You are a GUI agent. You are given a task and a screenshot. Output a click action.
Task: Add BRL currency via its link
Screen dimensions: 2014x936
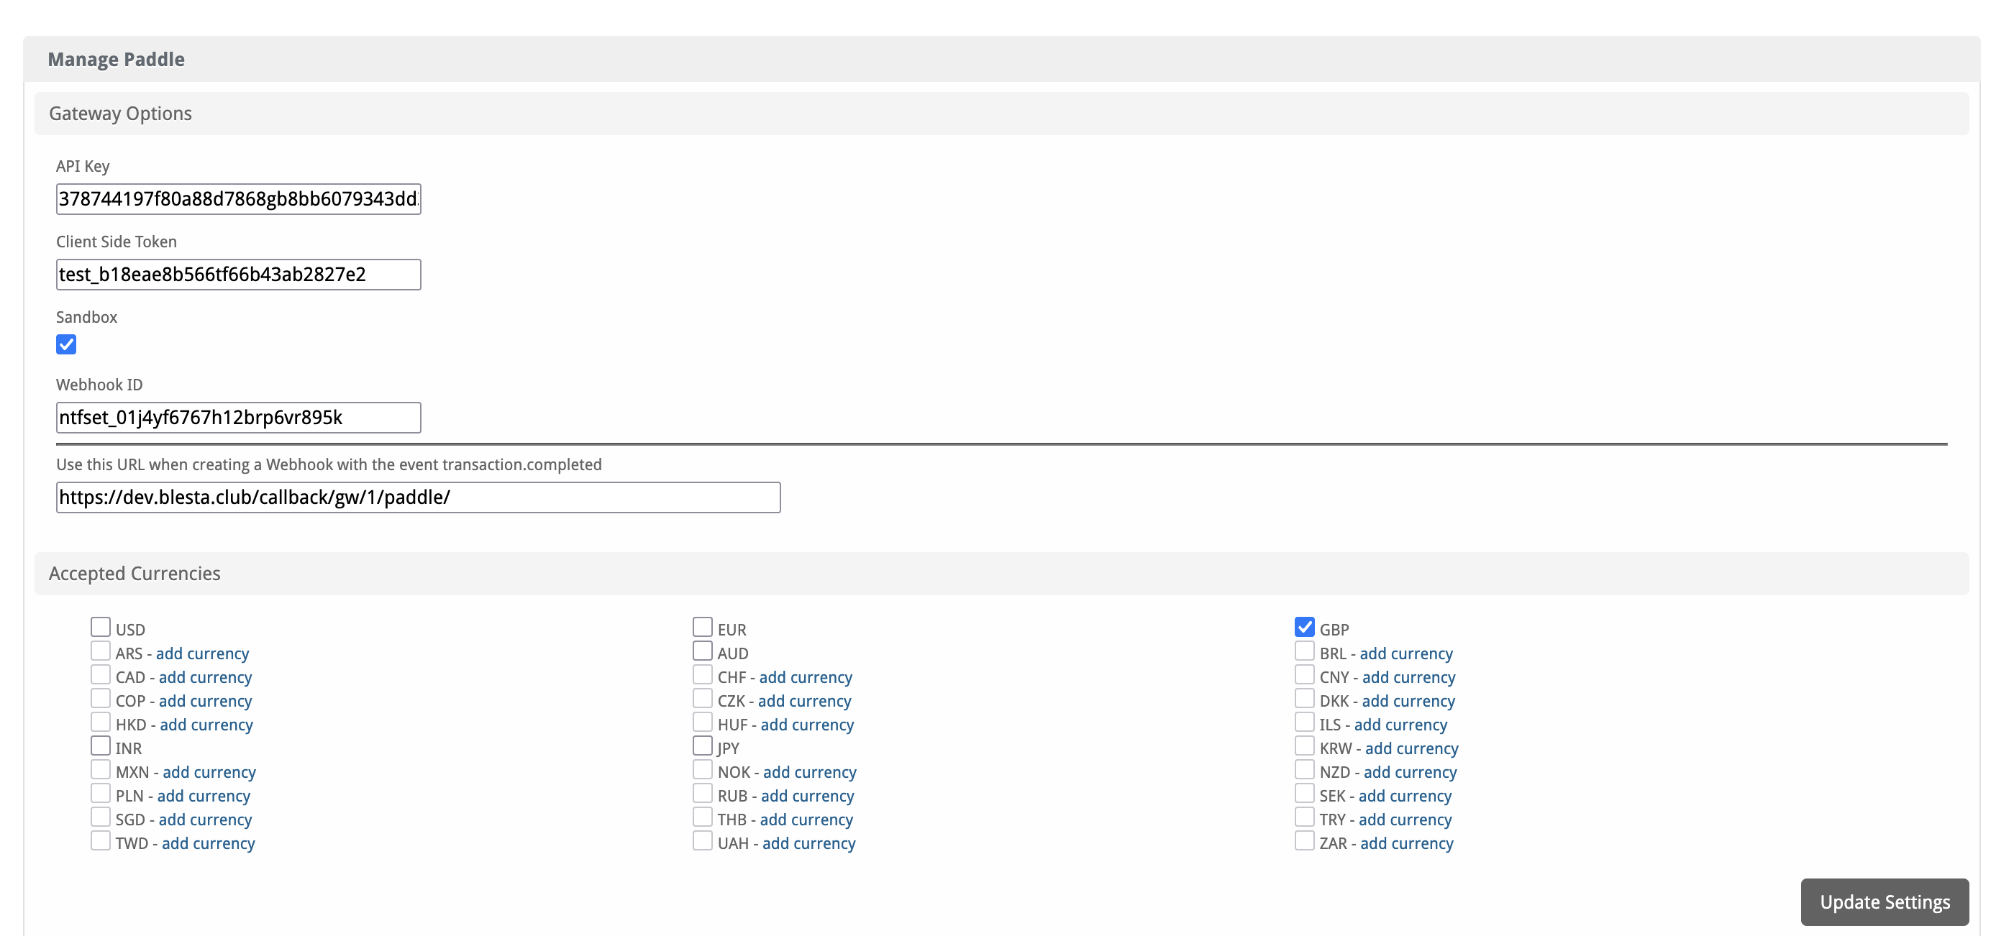tap(1406, 654)
